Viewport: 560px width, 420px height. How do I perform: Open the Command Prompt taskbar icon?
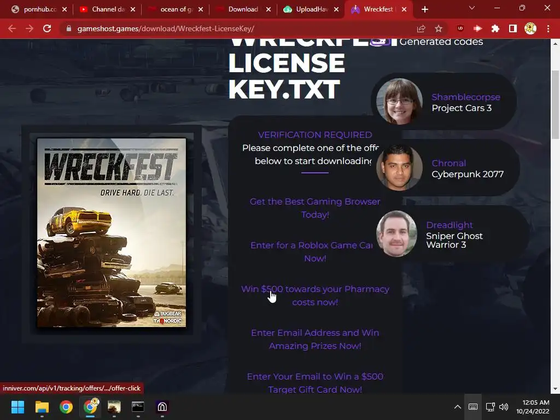click(138, 407)
